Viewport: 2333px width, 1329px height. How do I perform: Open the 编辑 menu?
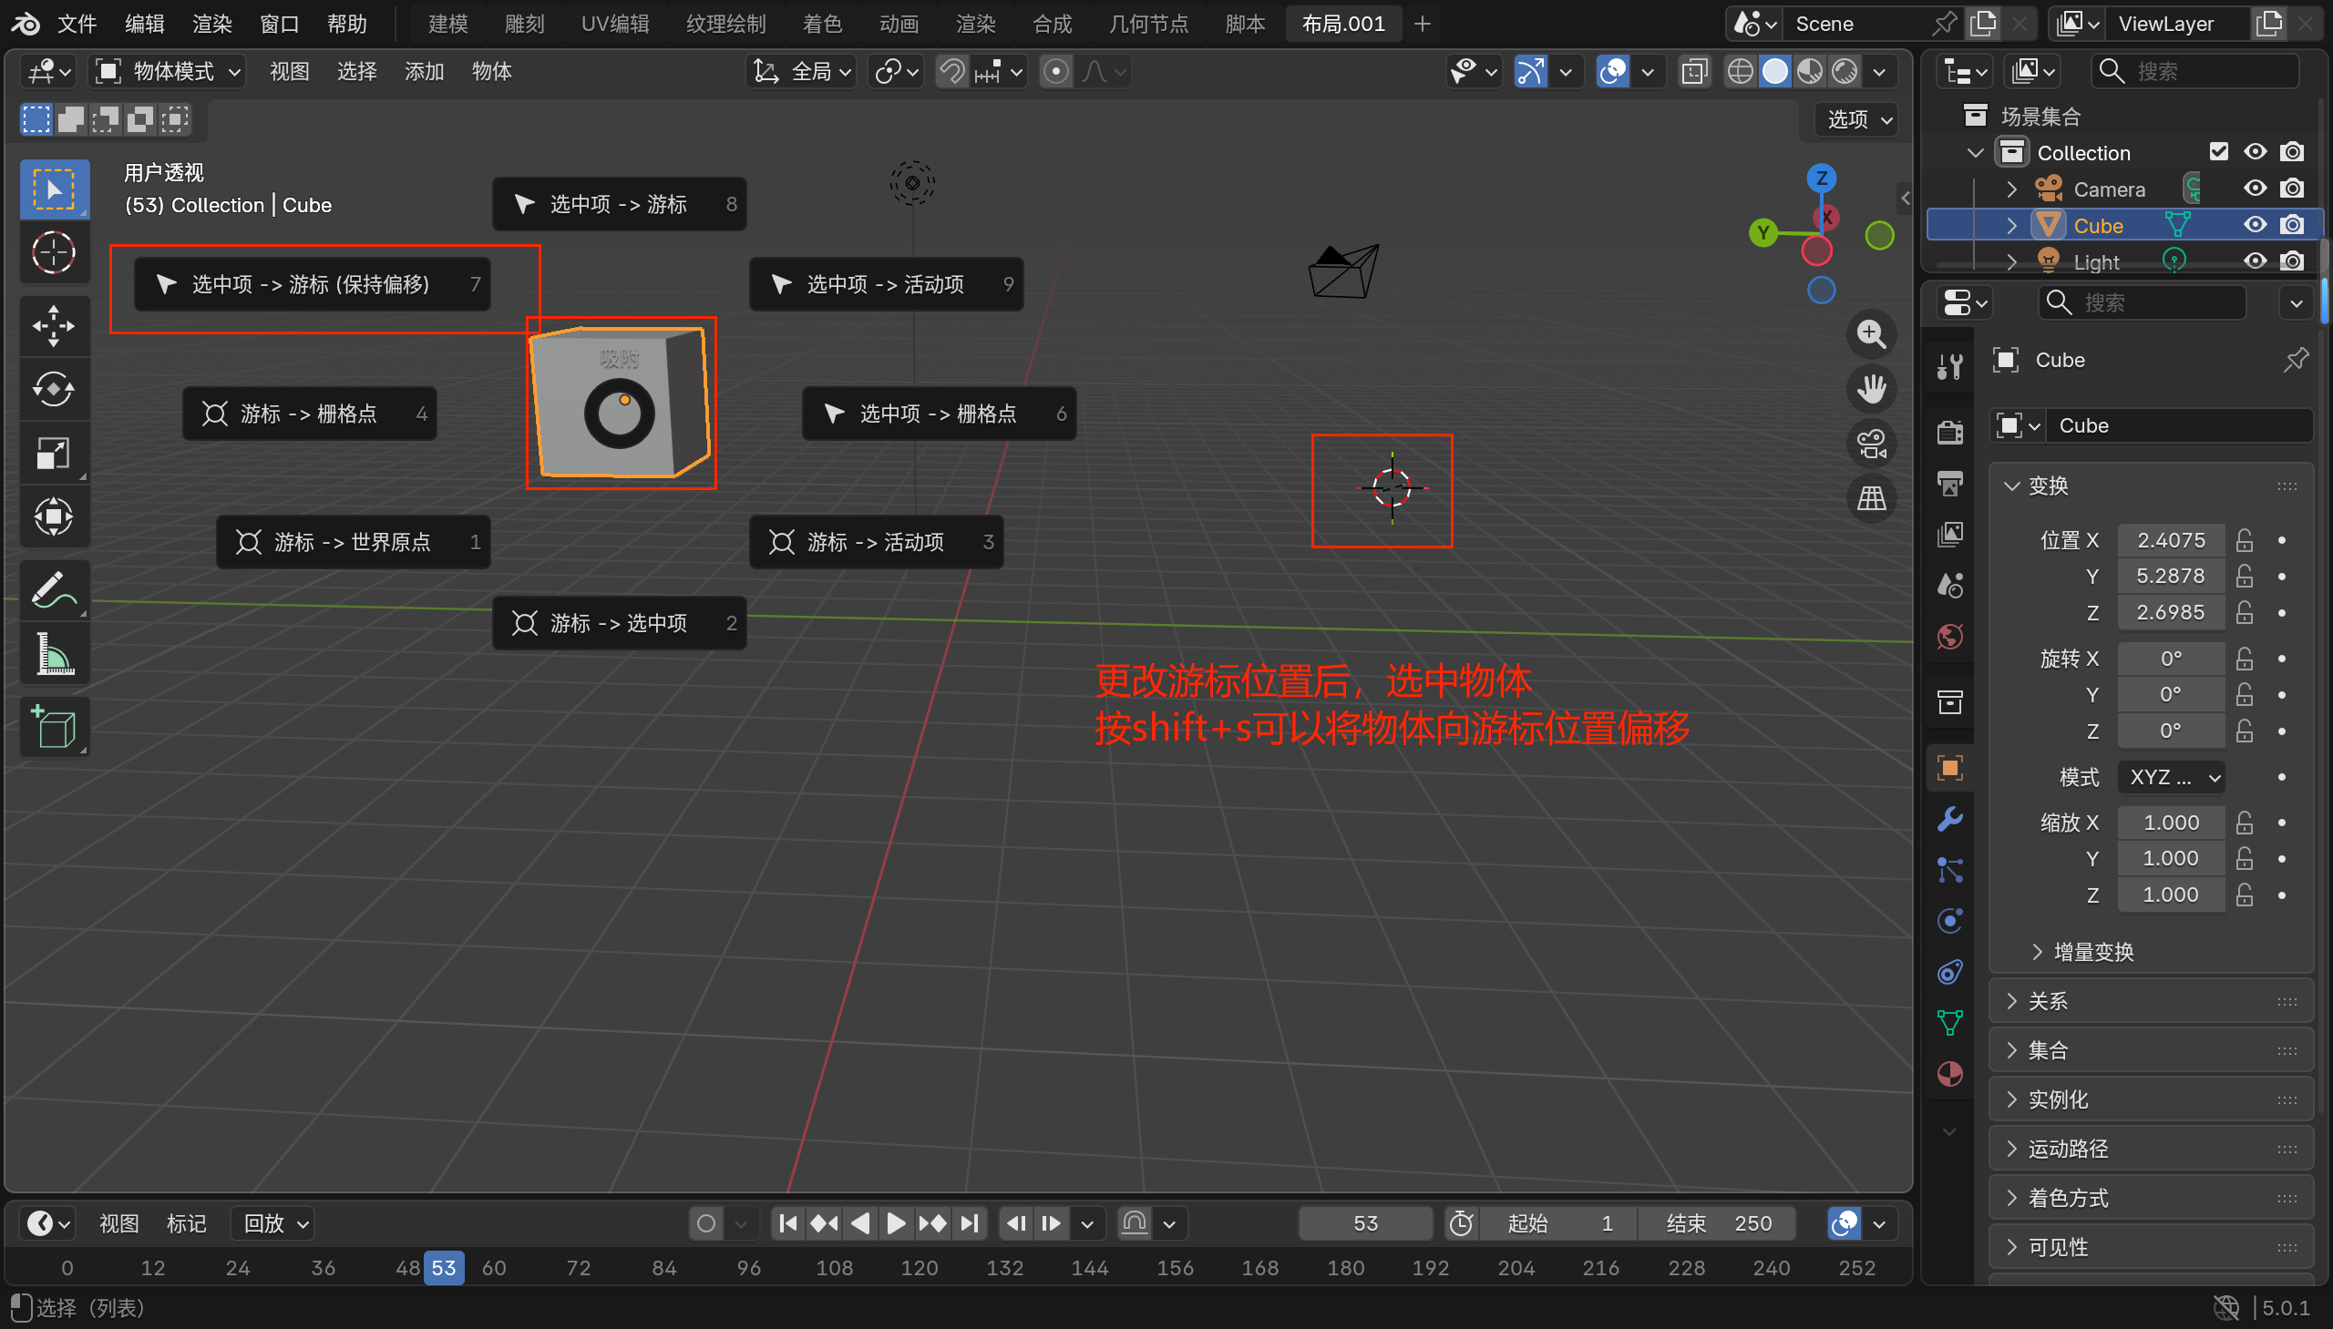pos(144,24)
